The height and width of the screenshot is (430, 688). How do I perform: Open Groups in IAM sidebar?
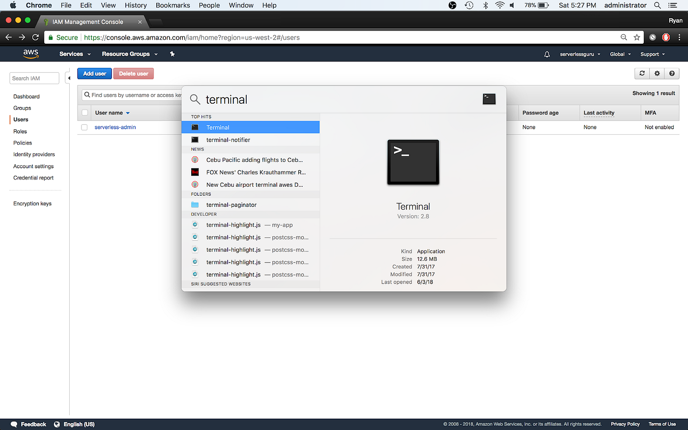click(x=22, y=108)
